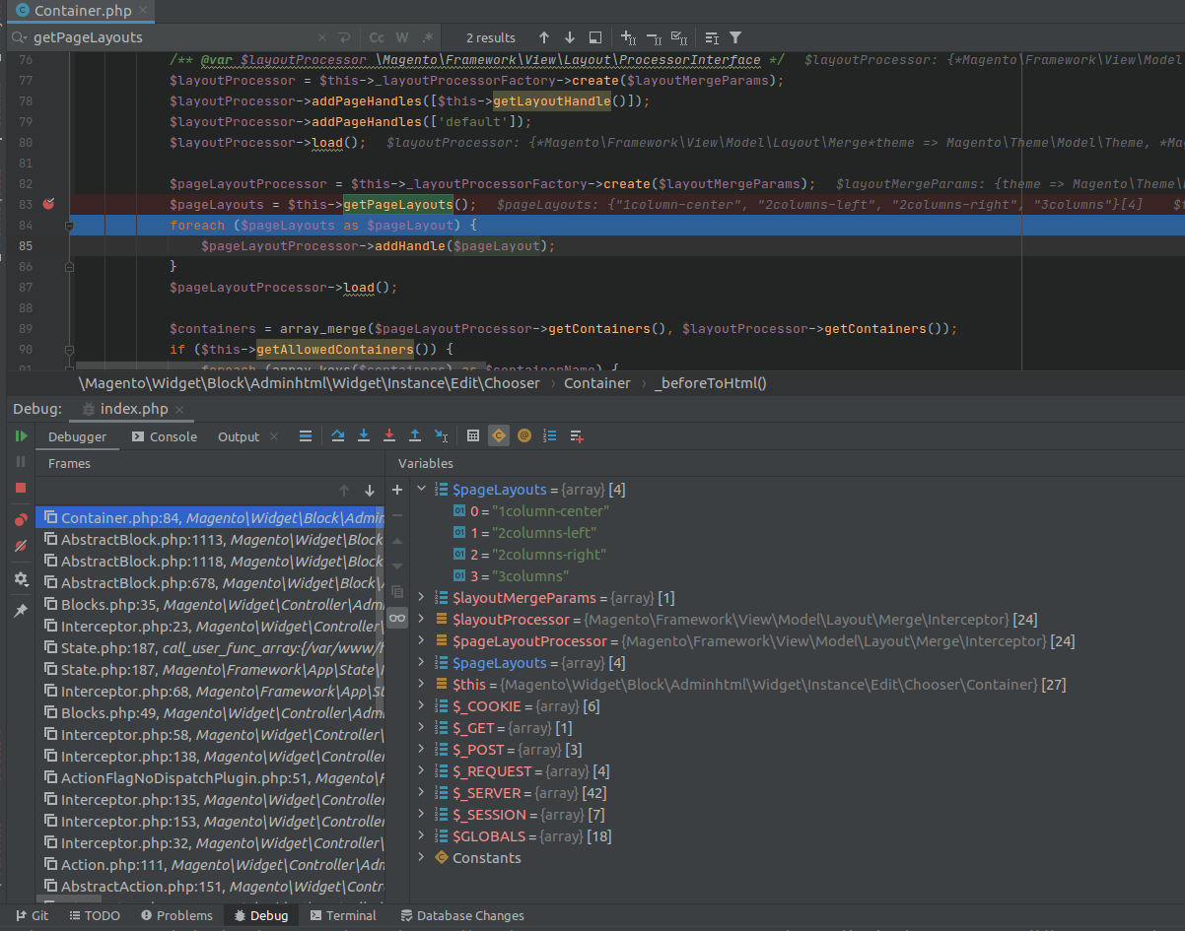This screenshot has width=1185, height=931.
Task: Go to previous search occurrence arrow
Action: 544,37
